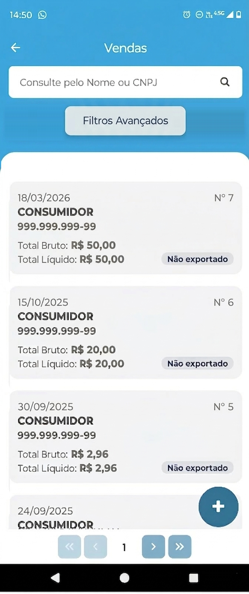Tap Não exportado badge on sale Nº 7

pyautogui.click(x=197, y=259)
